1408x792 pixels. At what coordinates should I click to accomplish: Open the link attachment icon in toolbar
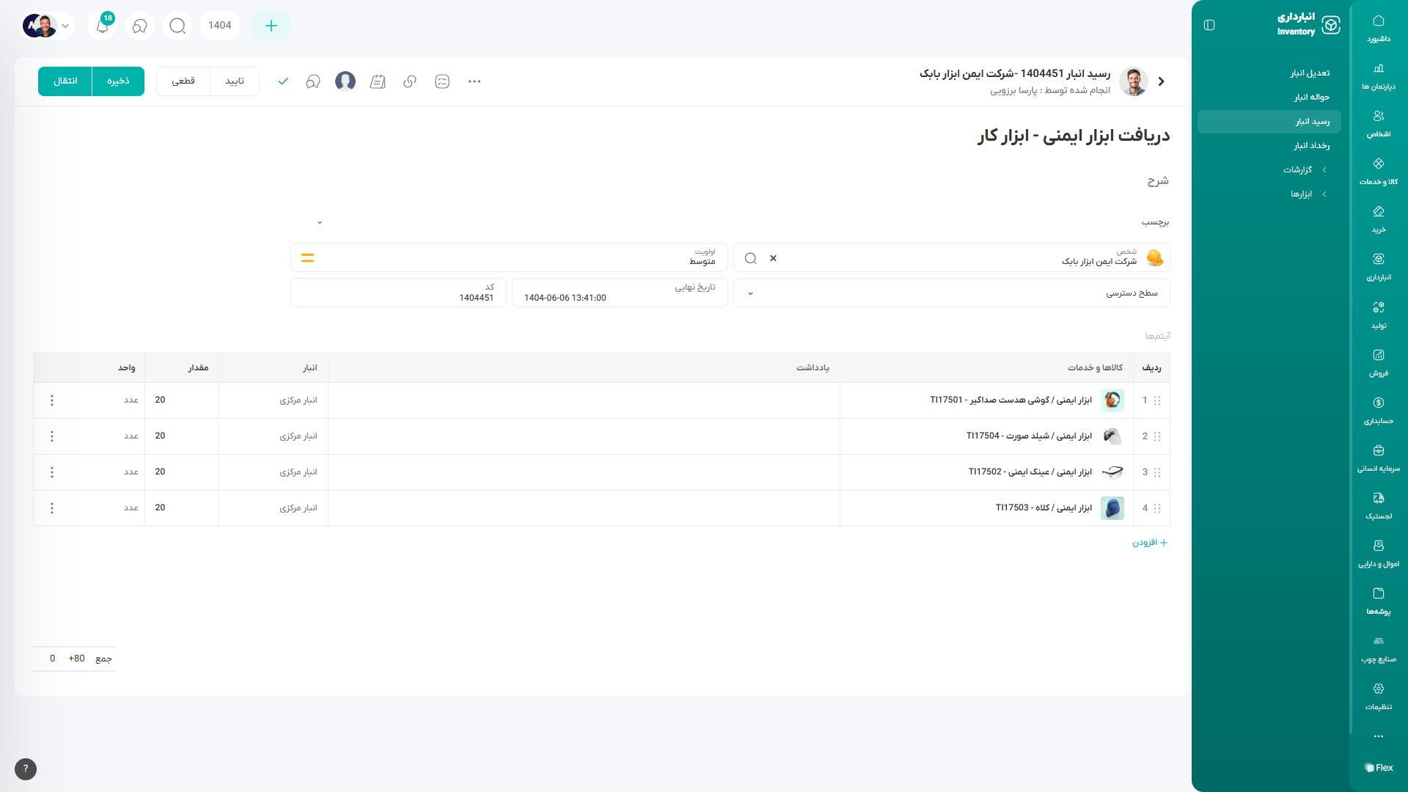pos(410,81)
